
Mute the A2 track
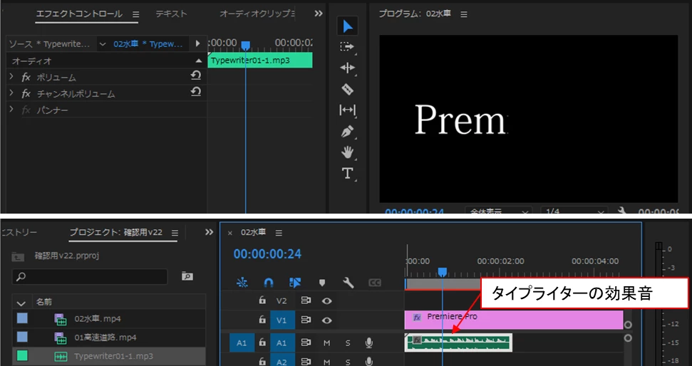click(x=326, y=362)
